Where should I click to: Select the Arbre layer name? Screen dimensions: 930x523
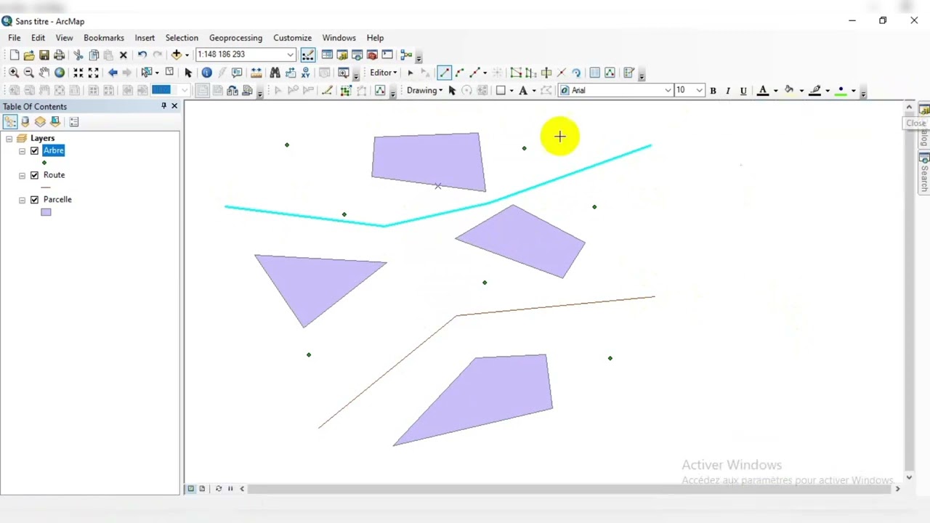click(53, 150)
